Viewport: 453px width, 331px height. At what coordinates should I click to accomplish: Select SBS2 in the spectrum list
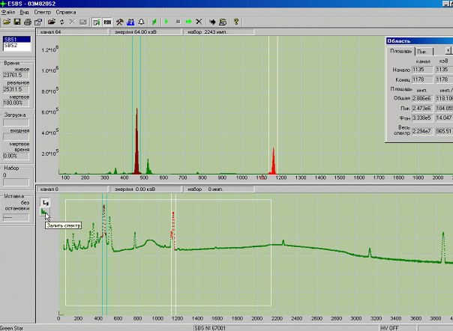pos(11,46)
